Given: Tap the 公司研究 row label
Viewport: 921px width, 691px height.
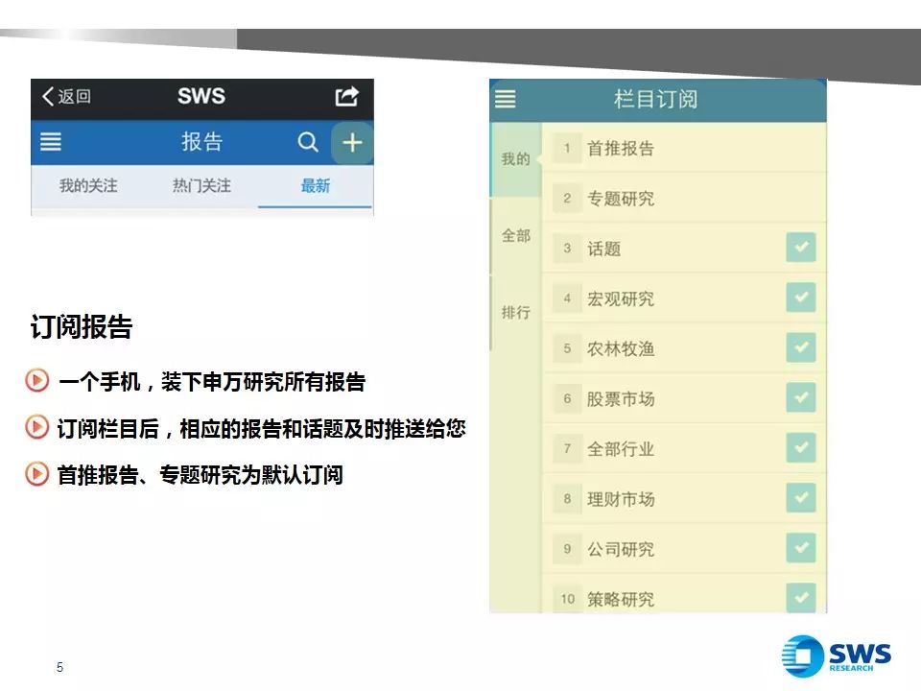Looking at the screenshot, I should [x=621, y=549].
